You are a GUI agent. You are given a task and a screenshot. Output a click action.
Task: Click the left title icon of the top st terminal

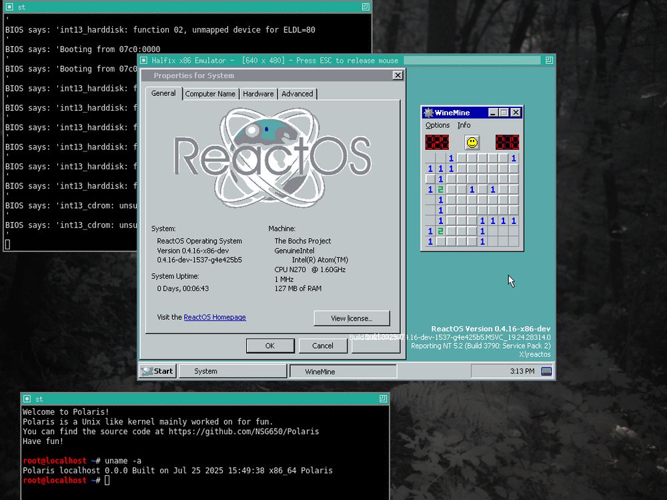click(9, 7)
